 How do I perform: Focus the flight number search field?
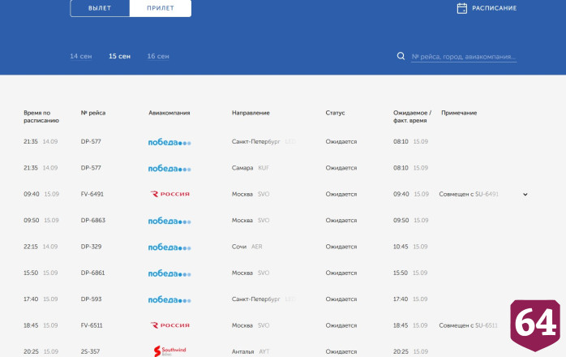[x=464, y=57]
